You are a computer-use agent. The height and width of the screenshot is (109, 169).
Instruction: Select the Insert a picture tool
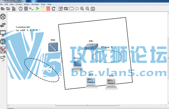coord(66,9)
